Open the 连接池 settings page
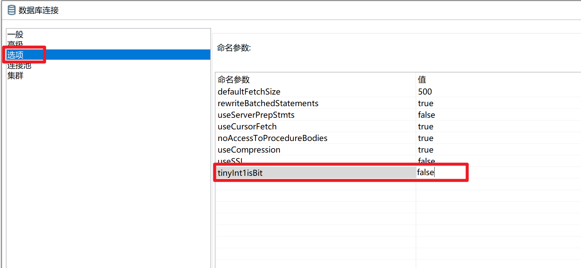 (x=19, y=65)
